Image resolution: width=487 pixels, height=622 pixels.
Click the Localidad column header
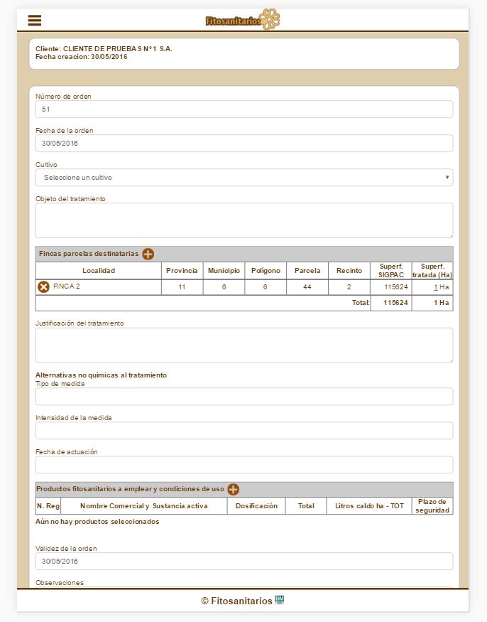99,271
